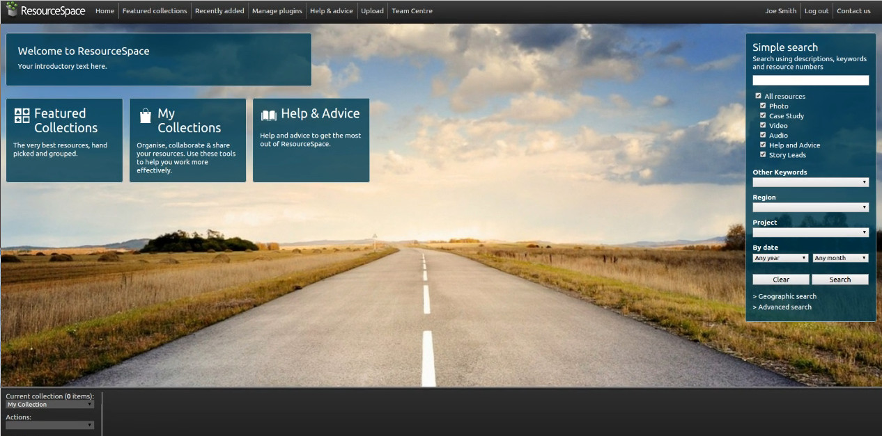Screen dimensions: 882x436
Task: Toggle the Story Leads checkbox
Action: (763, 154)
